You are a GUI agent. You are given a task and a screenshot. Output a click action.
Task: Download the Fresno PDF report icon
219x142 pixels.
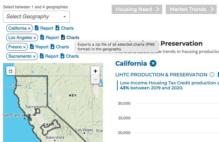tap(32, 47)
